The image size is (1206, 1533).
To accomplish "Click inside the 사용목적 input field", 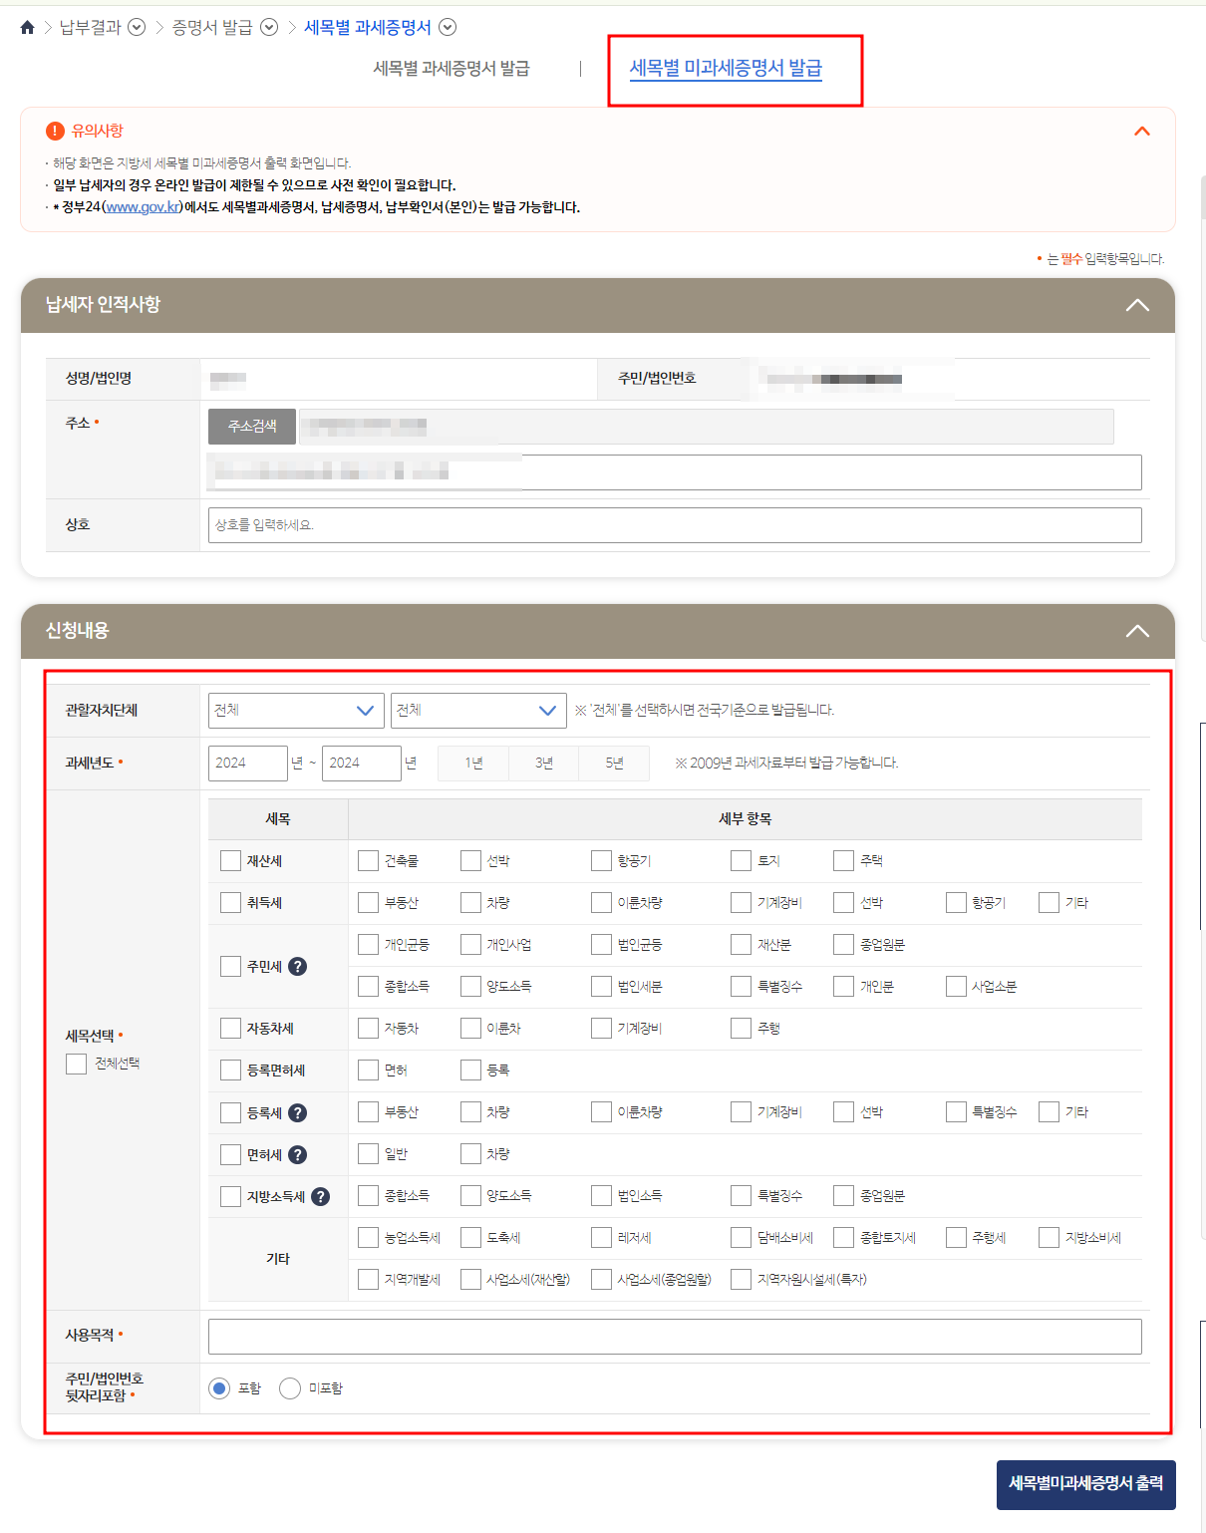I will point(674,1336).
